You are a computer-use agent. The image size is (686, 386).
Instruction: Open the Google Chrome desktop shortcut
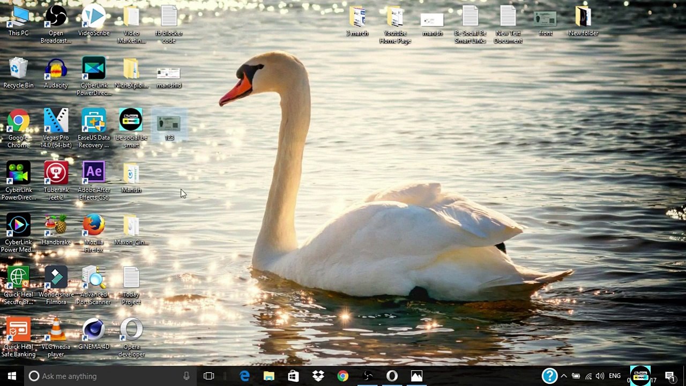pyautogui.click(x=18, y=122)
